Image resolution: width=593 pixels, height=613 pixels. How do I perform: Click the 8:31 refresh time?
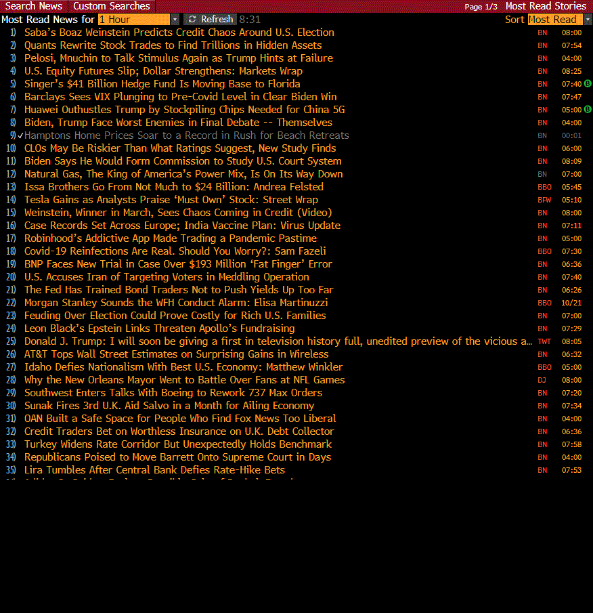250,19
